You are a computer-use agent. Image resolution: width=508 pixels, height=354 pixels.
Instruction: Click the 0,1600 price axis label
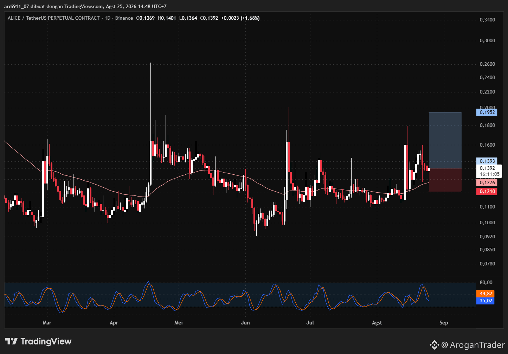pos(487,145)
